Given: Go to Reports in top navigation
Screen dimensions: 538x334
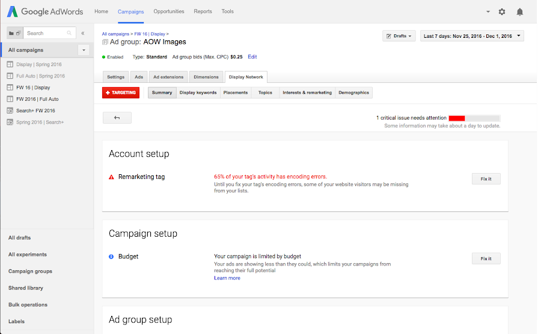Looking at the screenshot, I should 203,11.
